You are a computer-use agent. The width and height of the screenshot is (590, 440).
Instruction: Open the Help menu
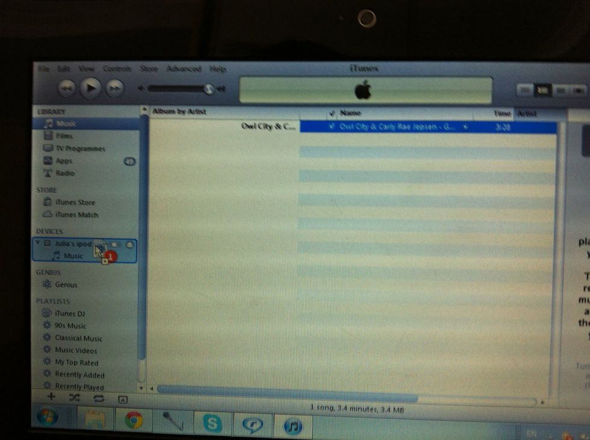pos(217,69)
